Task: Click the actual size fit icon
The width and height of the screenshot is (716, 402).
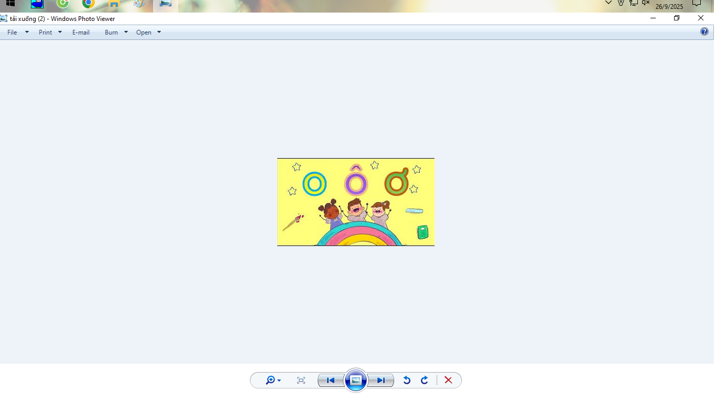Action: (x=301, y=381)
